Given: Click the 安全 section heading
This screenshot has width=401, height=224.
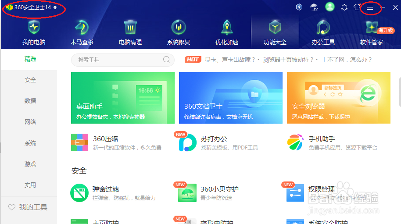Looking at the screenshot, I should click(79, 171).
